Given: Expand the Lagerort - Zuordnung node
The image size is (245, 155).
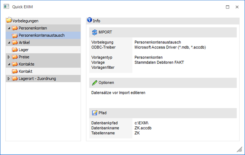Looking at the screenshot, I should 9,79.
